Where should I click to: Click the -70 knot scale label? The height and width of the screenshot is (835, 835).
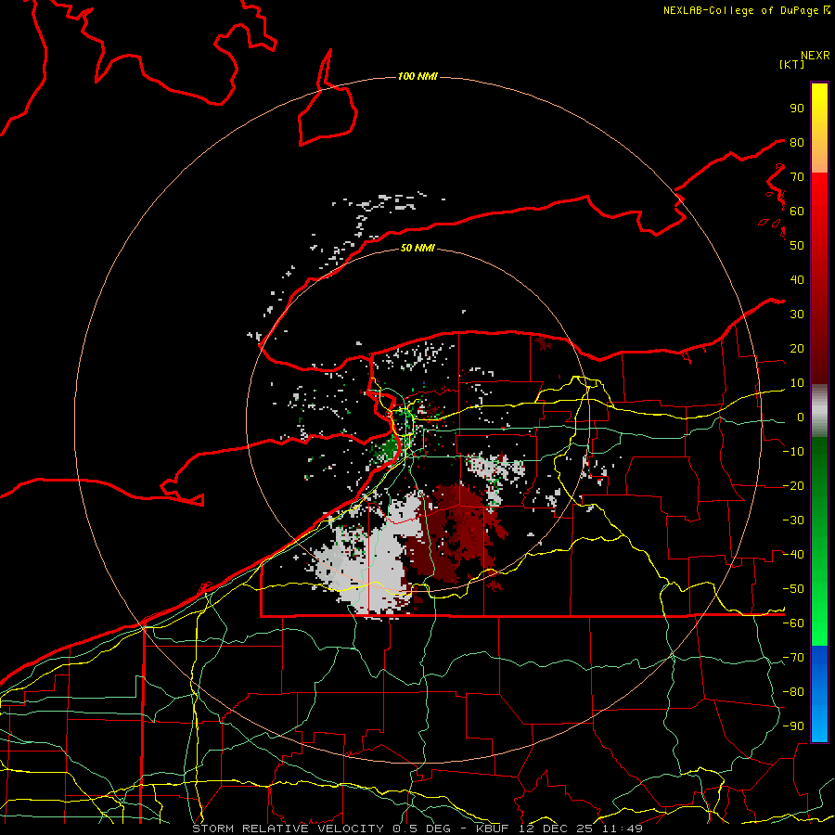(x=793, y=658)
